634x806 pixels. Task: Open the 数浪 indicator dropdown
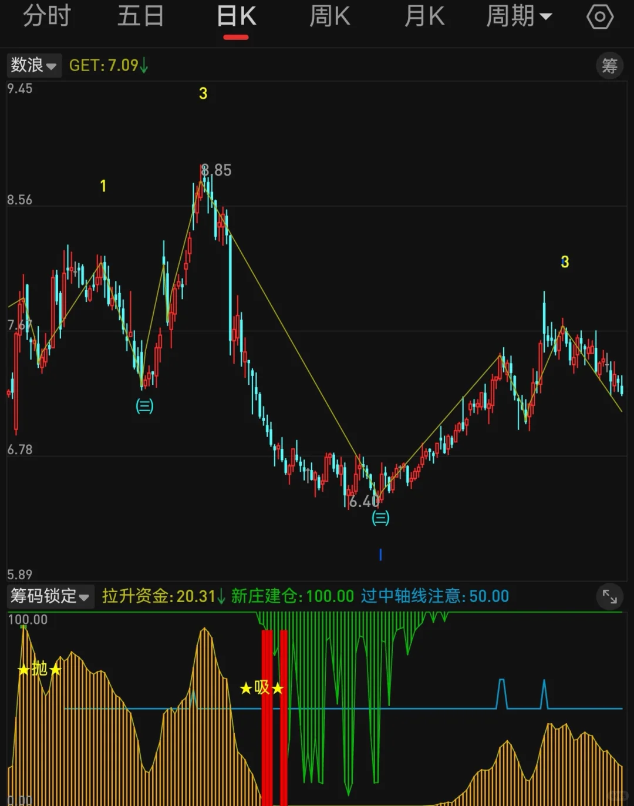33,65
